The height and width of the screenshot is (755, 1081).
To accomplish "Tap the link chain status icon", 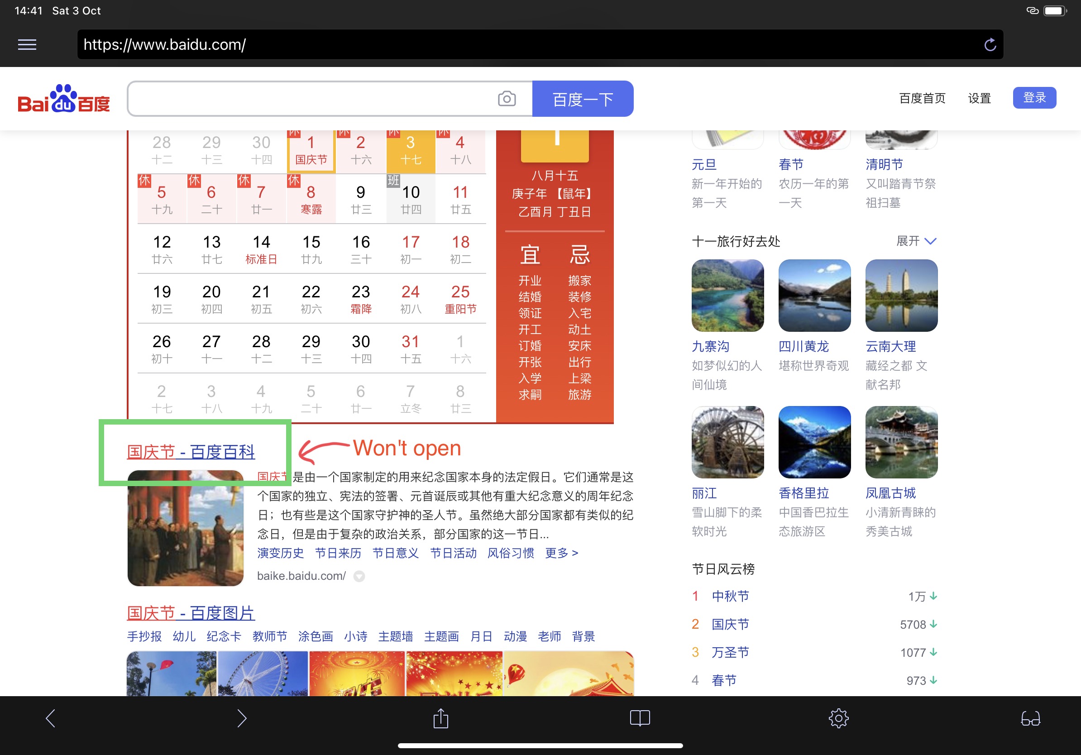I will click(1032, 11).
